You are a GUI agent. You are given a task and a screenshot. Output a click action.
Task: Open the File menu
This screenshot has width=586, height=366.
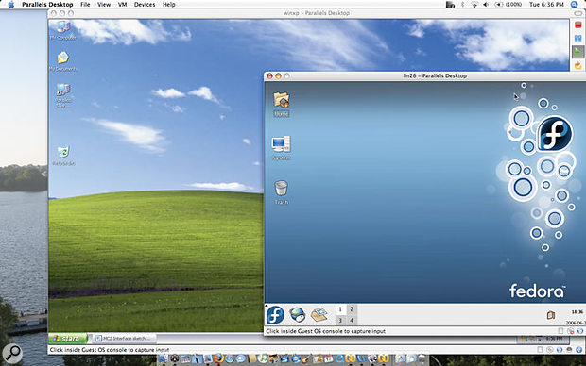click(x=85, y=5)
